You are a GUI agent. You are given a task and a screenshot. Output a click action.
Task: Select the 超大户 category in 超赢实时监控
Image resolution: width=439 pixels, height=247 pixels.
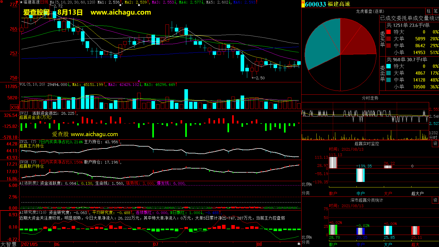pos(417,193)
